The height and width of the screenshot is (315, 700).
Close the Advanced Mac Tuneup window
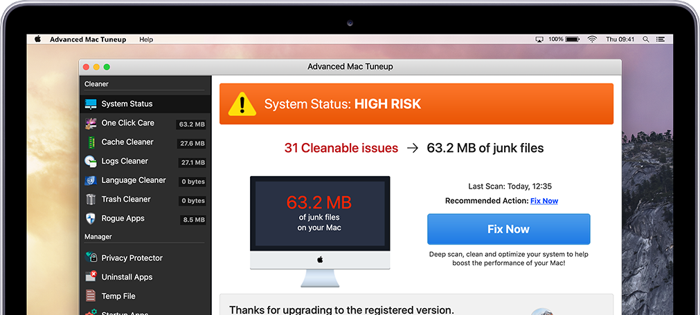click(86, 67)
